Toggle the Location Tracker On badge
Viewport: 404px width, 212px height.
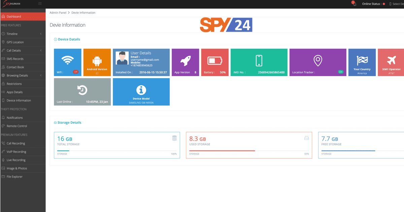coord(341,72)
